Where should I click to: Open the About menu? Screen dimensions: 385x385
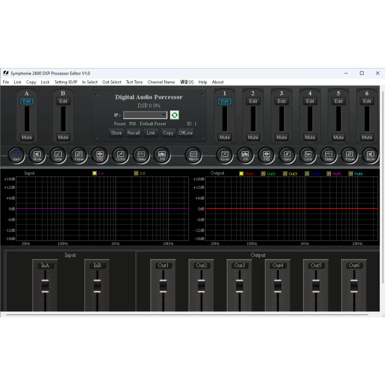tap(218, 82)
